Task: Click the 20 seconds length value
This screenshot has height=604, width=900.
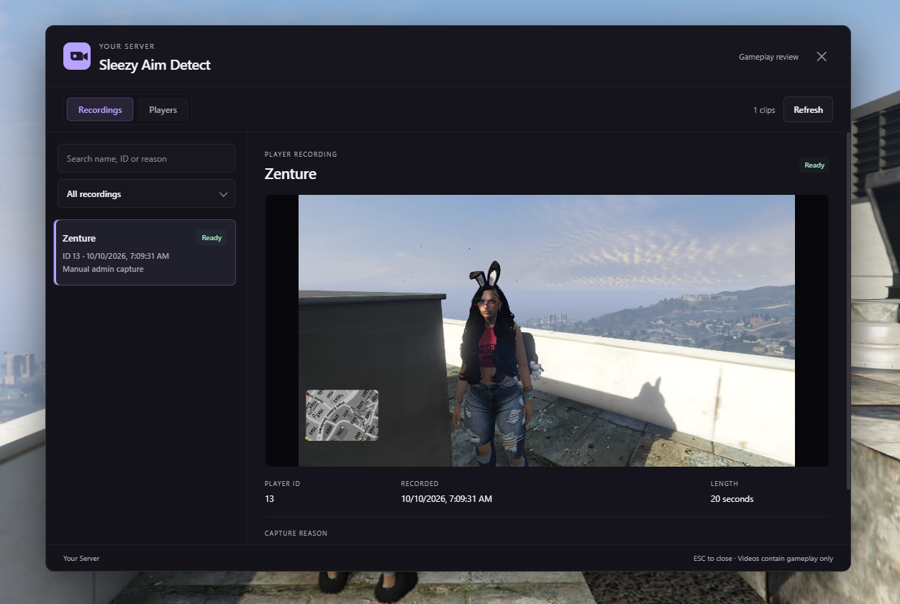Action: point(732,499)
